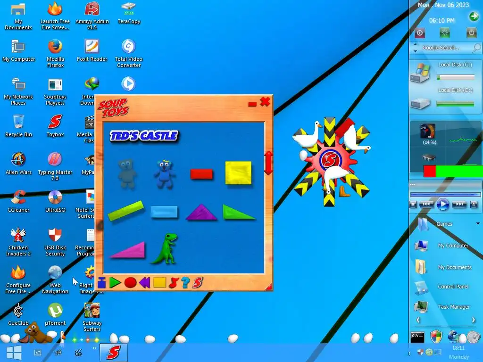
Task: Open the Toybox desktop shortcut
Action: pyautogui.click(x=55, y=125)
